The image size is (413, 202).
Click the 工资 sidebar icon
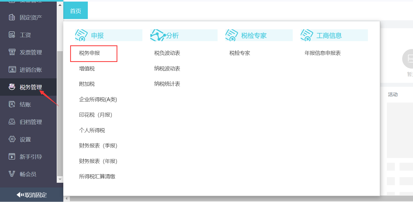coord(12,35)
